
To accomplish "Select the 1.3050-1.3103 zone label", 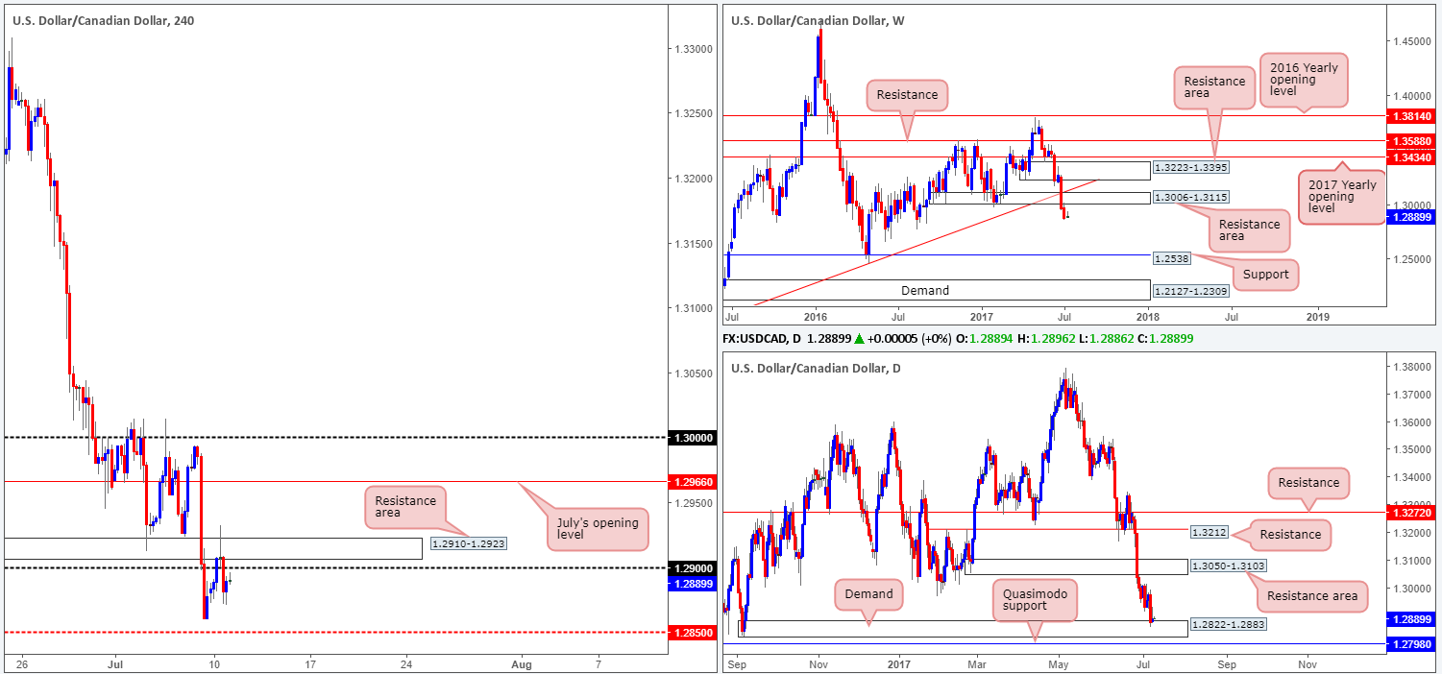I will [x=1231, y=566].
